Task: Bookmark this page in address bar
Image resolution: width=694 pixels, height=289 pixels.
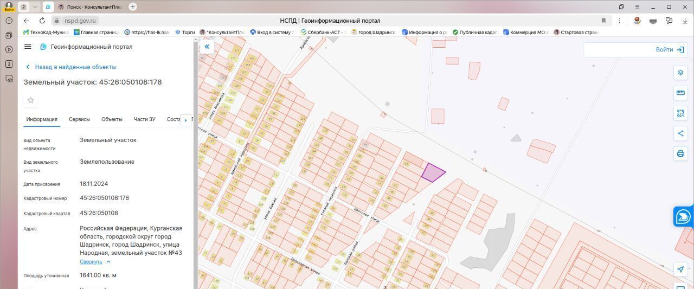Action: (x=603, y=21)
